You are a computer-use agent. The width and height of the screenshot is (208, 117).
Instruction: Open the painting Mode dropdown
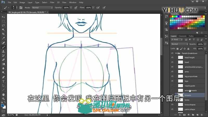click(42, 8)
